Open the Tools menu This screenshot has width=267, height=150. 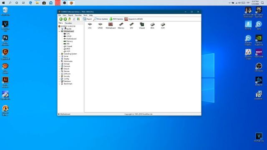click(85, 15)
